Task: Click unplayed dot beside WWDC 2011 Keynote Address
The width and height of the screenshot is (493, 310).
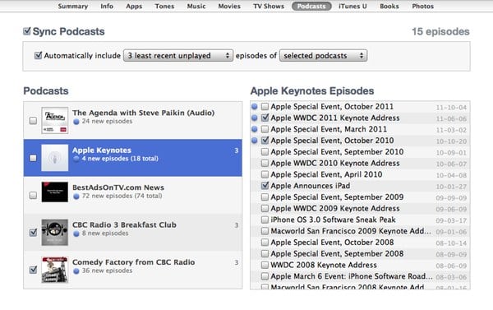Action: 255,118
